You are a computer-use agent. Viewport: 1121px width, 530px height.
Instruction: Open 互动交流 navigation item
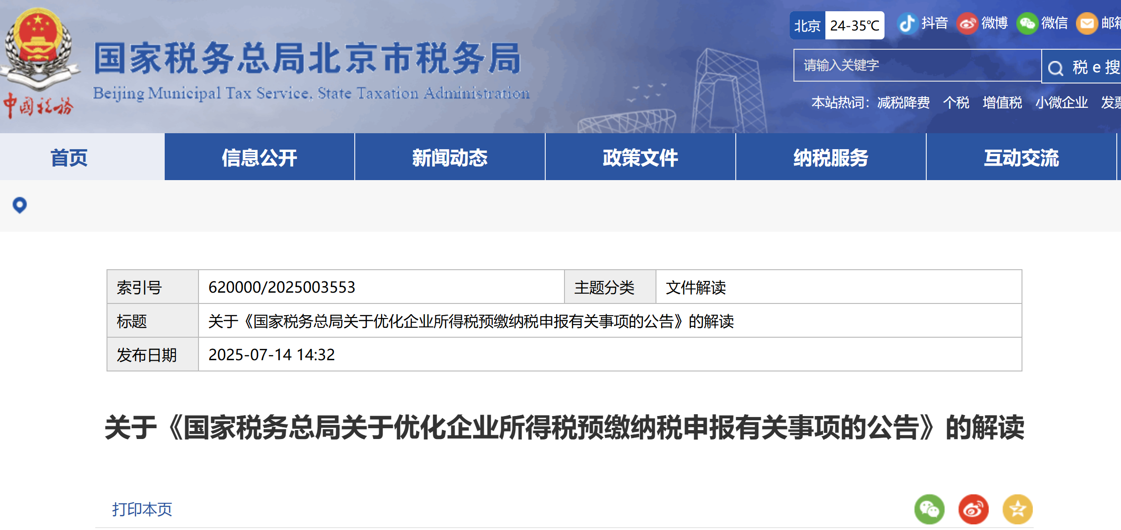click(1021, 158)
